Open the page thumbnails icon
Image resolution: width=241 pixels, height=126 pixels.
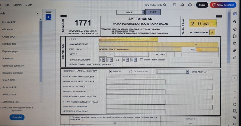click(235, 43)
